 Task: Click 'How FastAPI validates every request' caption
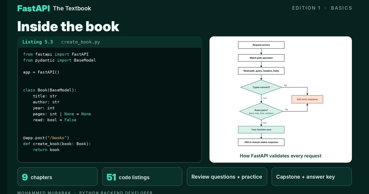point(281,156)
